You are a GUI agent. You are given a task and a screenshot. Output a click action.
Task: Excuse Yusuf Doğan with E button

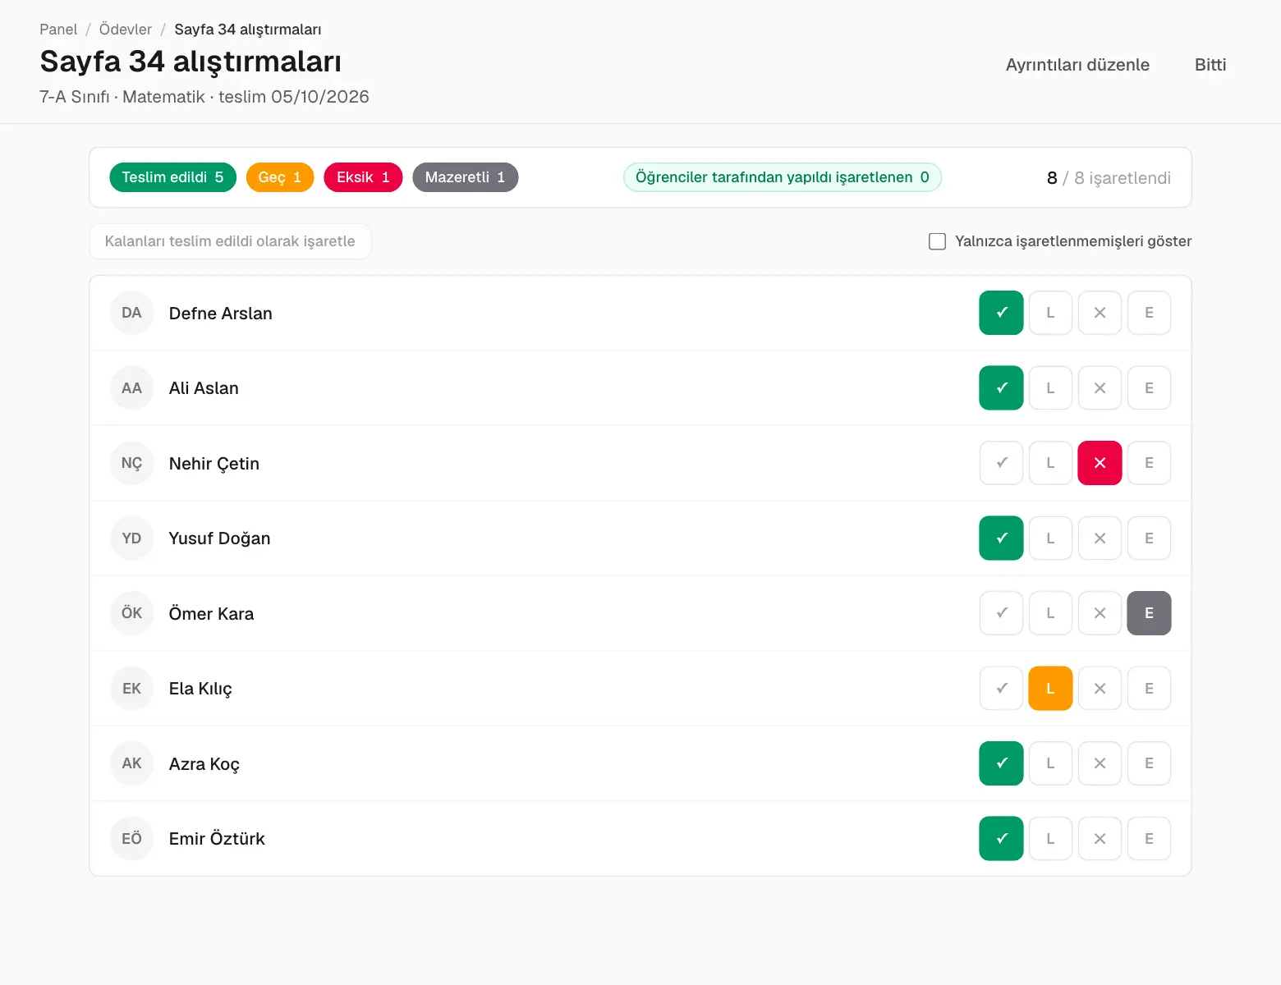click(x=1149, y=538)
